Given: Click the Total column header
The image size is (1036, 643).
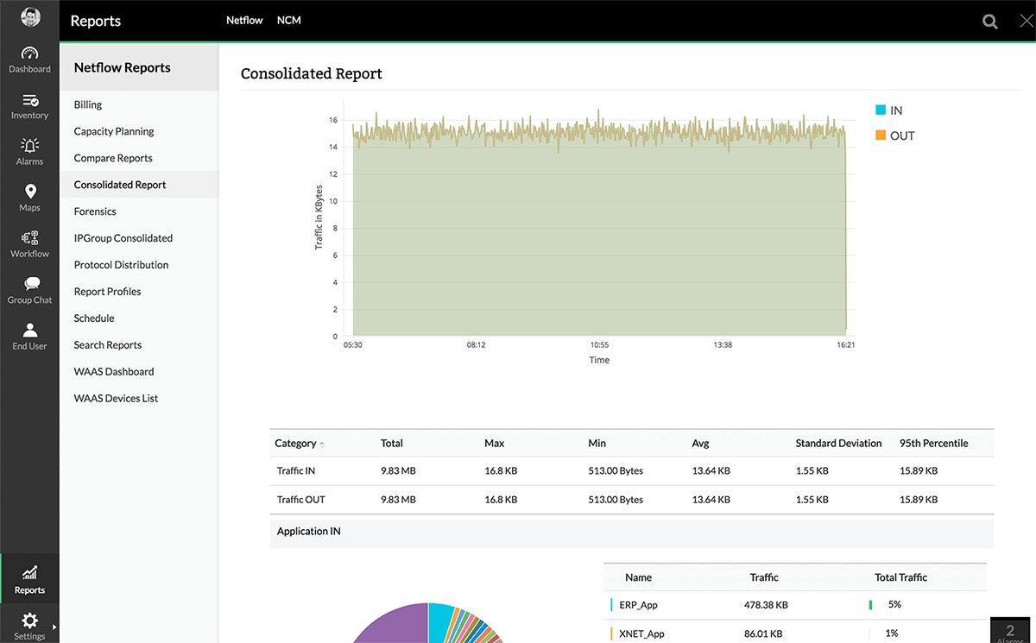Looking at the screenshot, I should [x=392, y=444].
